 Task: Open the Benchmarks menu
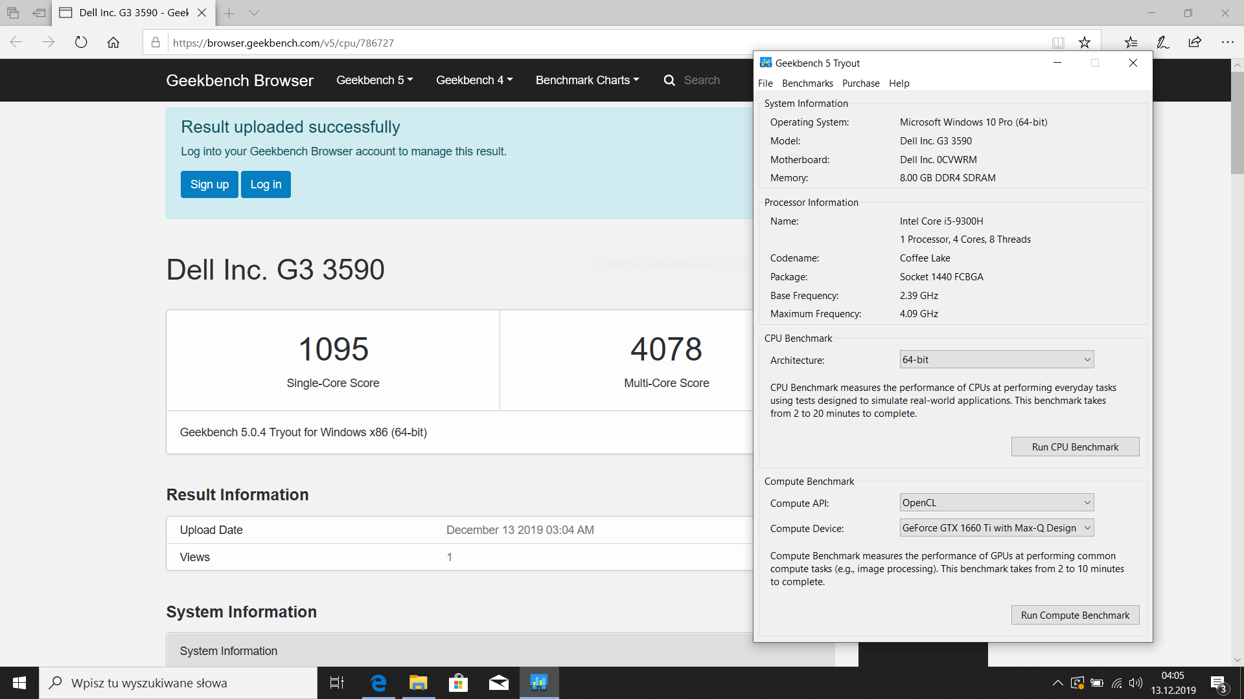(807, 83)
